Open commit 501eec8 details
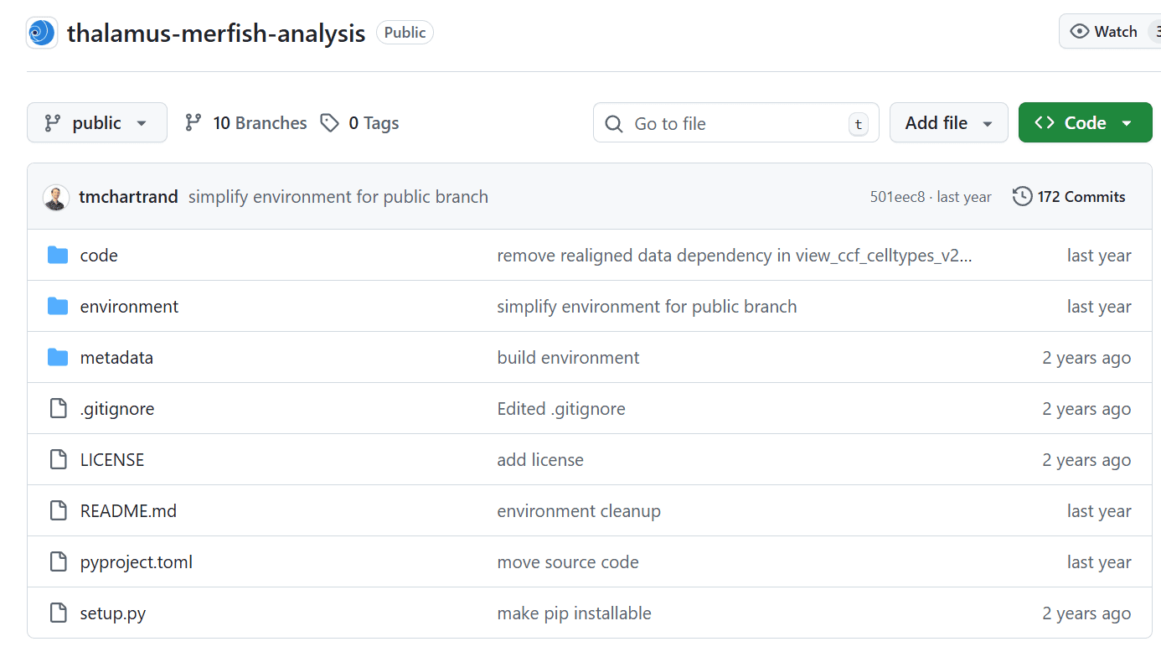Screen dimensions: 1161x657 click(897, 197)
